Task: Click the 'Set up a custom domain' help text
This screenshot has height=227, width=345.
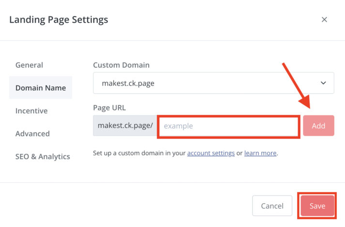Action: [139, 153]
